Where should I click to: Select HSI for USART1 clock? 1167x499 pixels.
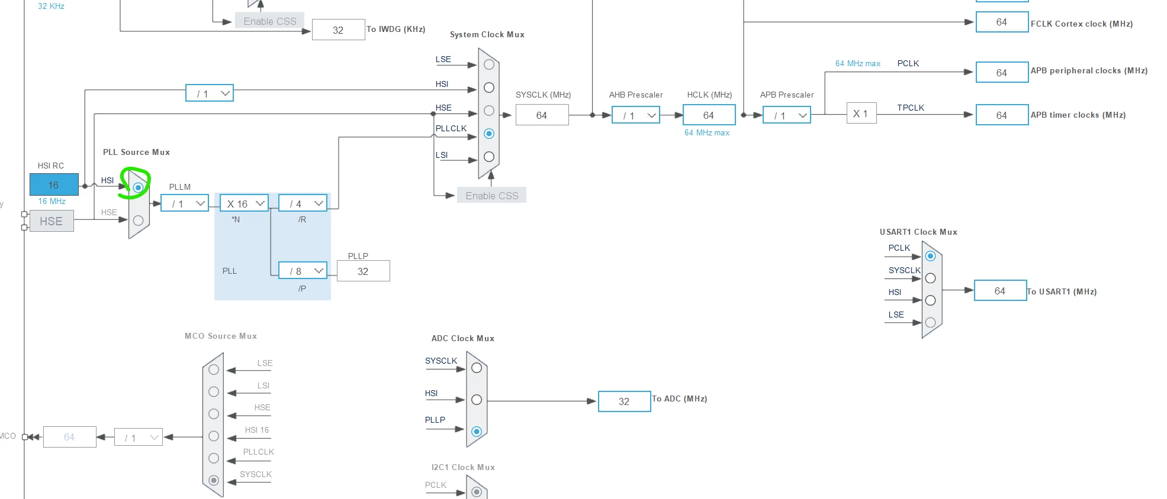coord(930,300)
